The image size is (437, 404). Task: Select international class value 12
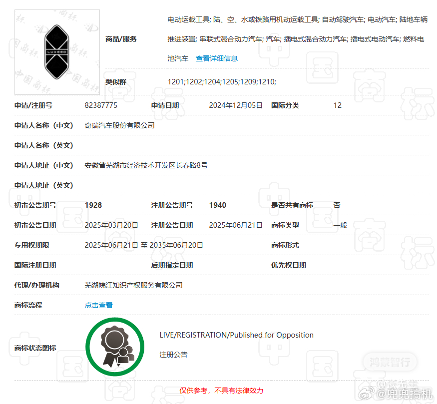pos(338,105)
